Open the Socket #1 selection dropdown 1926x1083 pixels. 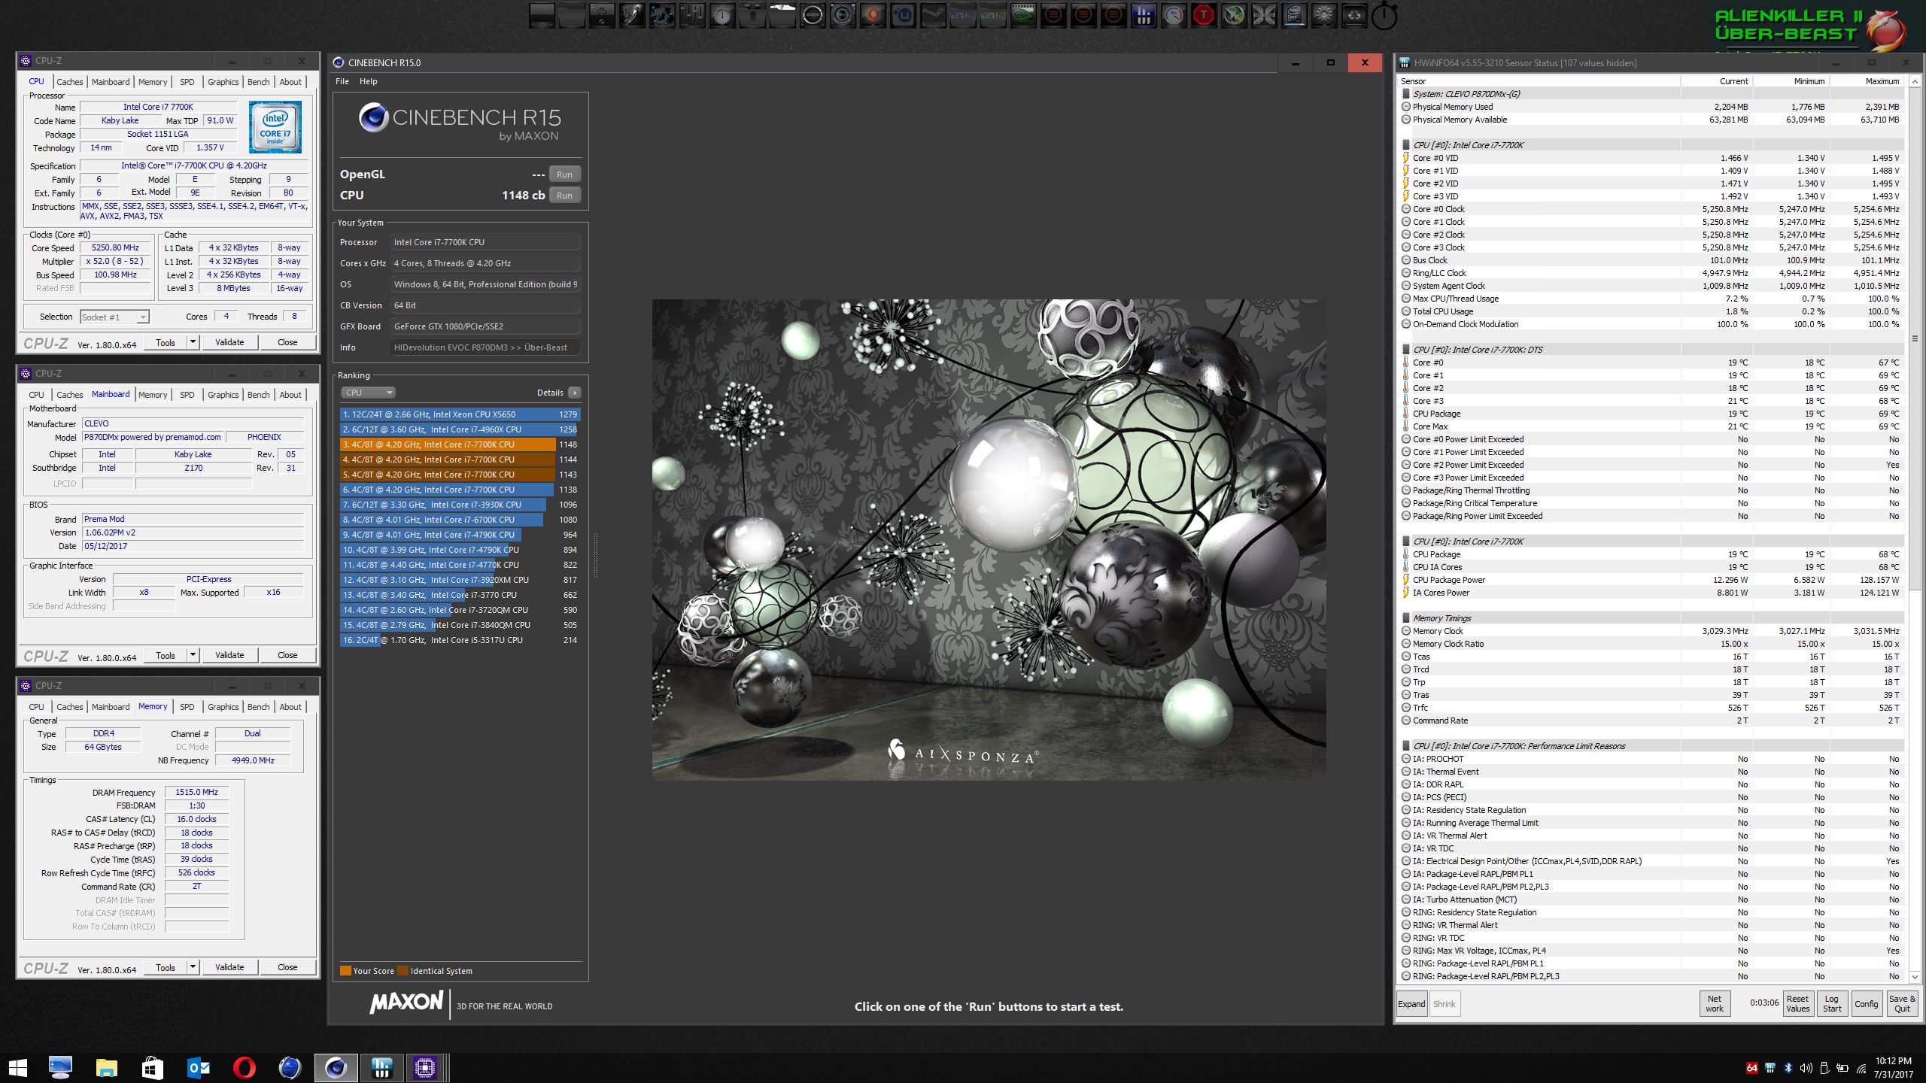point(114,317)
